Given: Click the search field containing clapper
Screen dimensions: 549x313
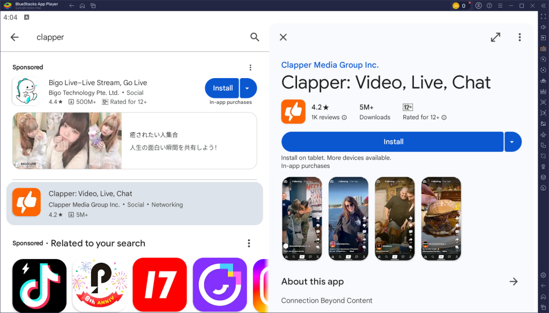Looking at the screenshot, I should click(134, 37).
